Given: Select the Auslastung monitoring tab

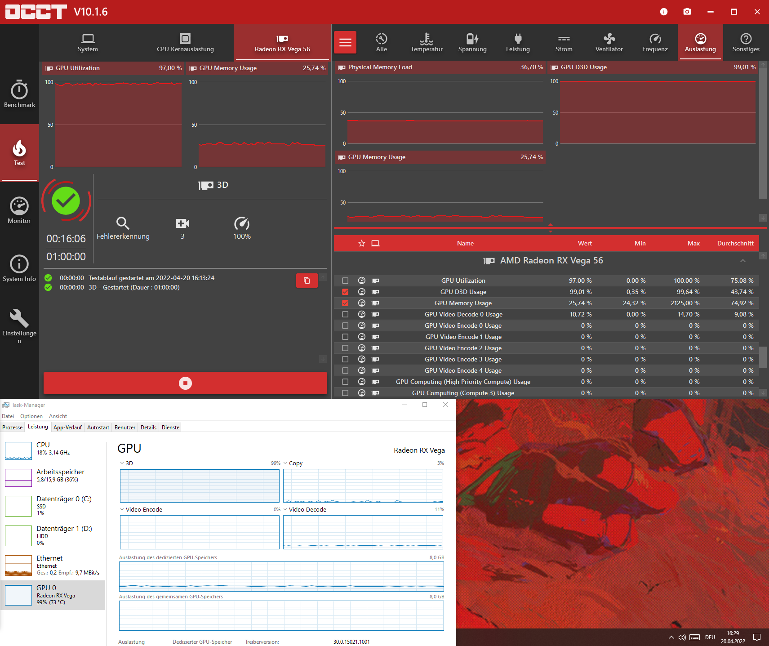Looking at the screenshot, I should [x=700, y=43].
